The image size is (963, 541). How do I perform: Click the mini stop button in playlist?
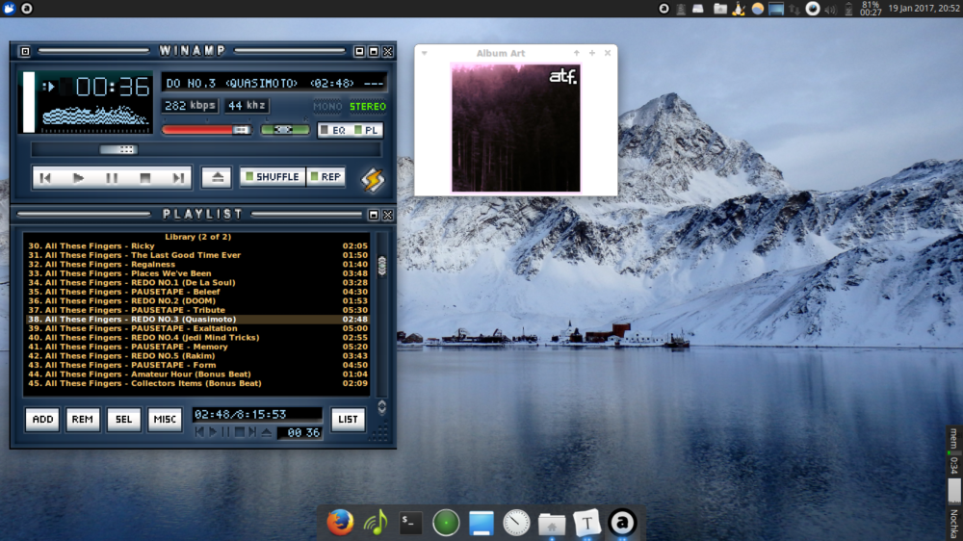[x=240, y=432]
